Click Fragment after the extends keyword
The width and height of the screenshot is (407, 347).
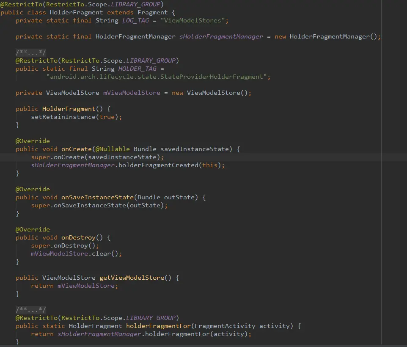click(x=153, y=12)
